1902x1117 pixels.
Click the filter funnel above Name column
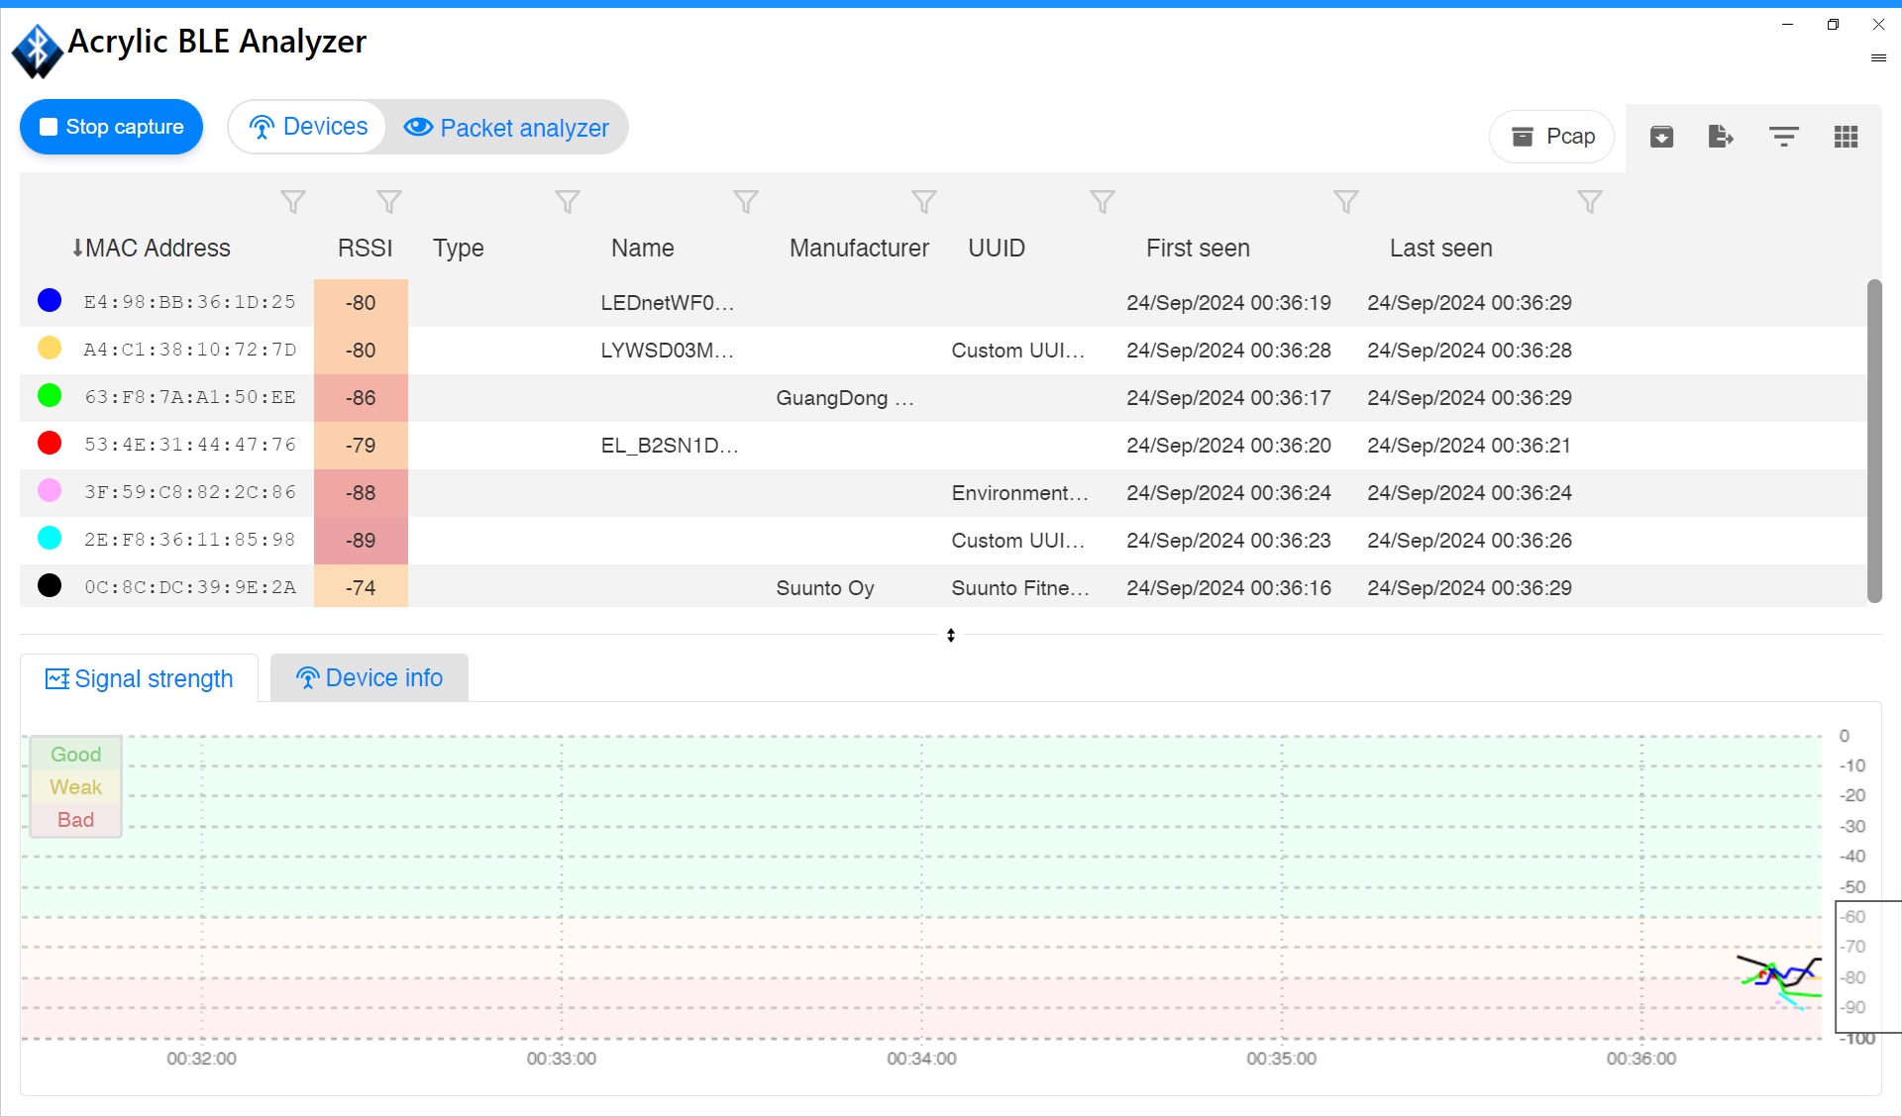745,202
